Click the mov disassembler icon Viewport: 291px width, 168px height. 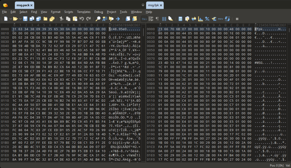point(221,19)
